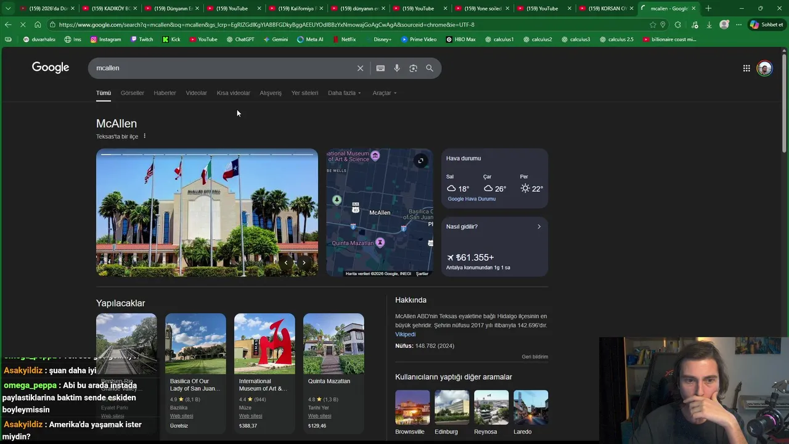Switch to the Kısa videolar tab
Image resolution: width=789 pixels, height=444 pixels.
tap(234, 93)
